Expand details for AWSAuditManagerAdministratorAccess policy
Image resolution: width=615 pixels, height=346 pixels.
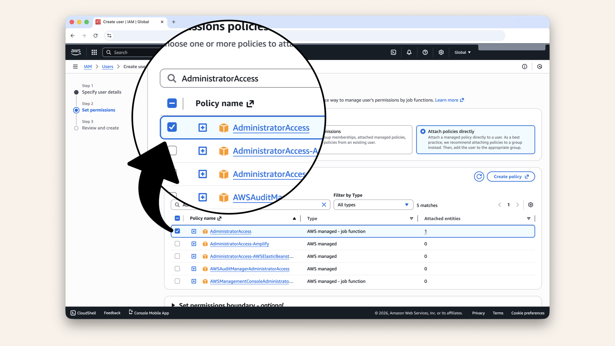pyautogui.click(x=194, y=269)
